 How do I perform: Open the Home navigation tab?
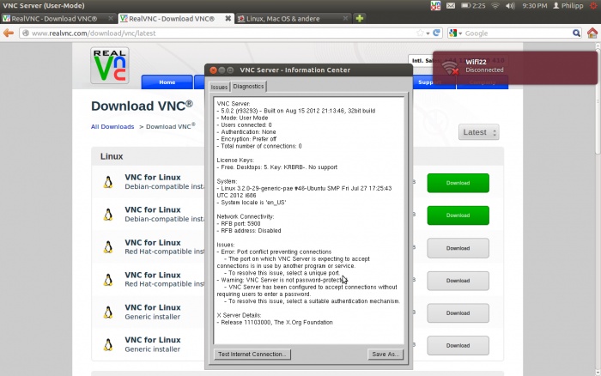pyautogui.click(x=167, y=82)
